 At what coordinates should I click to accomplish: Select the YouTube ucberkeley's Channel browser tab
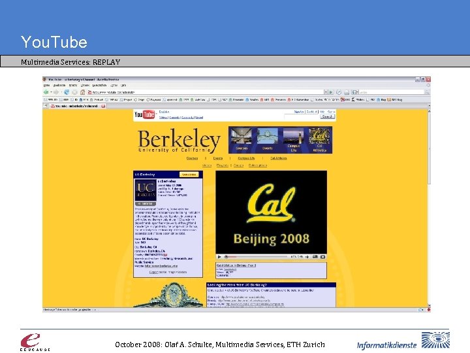76,106
